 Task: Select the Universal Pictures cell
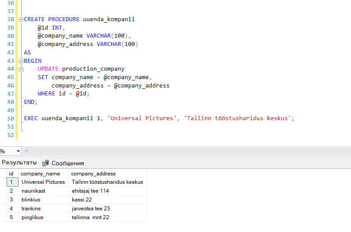pyautogui.click(x=43, y=182)
